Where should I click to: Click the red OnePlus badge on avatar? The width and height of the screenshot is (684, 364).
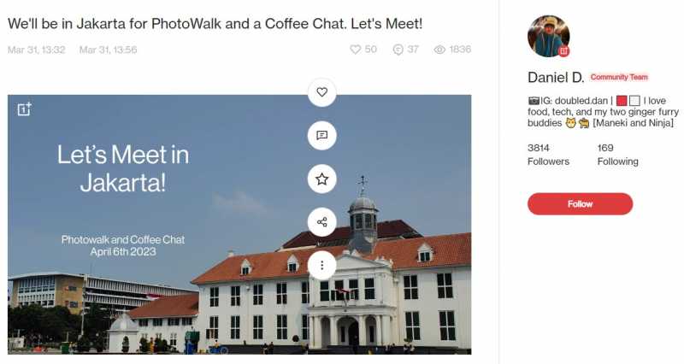(x=563, y=51)
